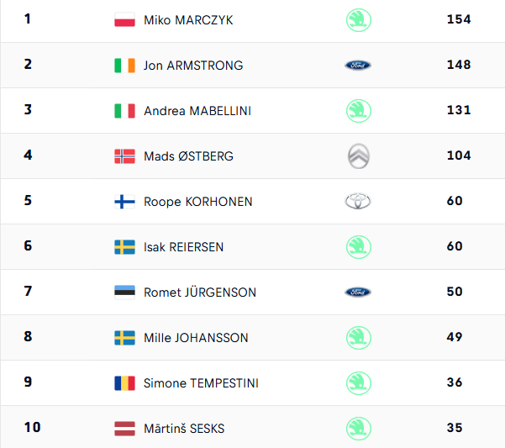This screenshot has height=448, width=505.
Task: Open Roope KORHONEN driver entry
Action: [x=198, y=202]
